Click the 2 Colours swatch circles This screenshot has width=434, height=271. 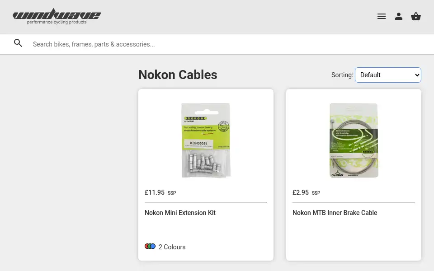[150, 246]
